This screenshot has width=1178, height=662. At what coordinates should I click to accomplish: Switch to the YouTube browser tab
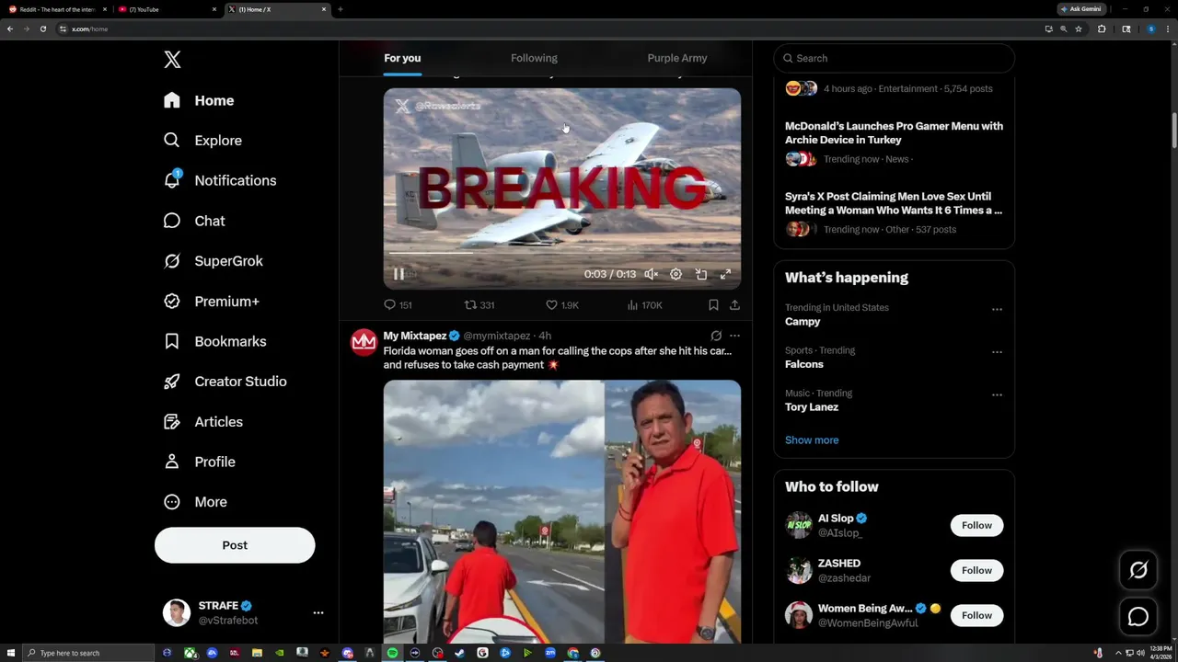167,9
